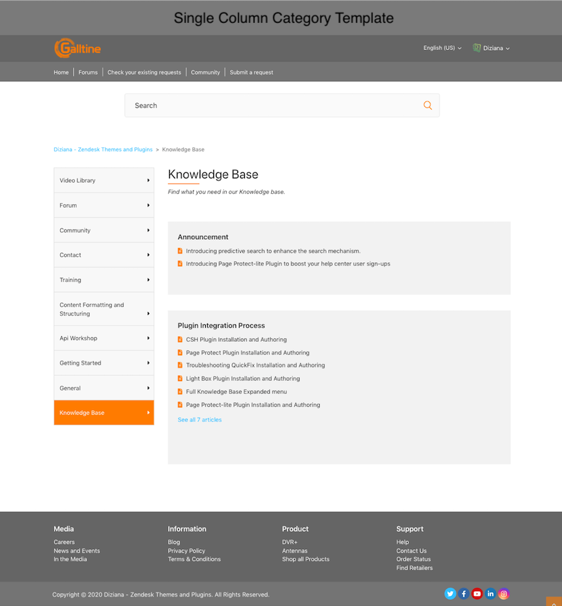Expand the Video Library sidebar arrow

tap(148, 180)
